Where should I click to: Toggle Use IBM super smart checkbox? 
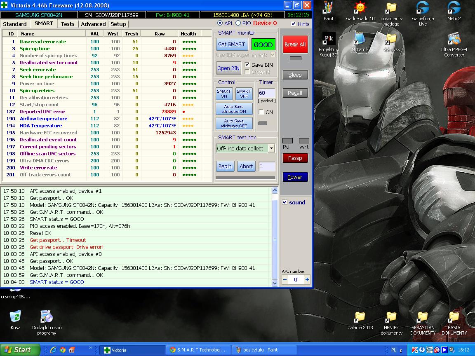[x=273, y=55]
